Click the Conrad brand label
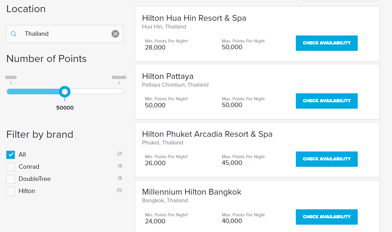The image size is (392, 232). pos(29,167)
